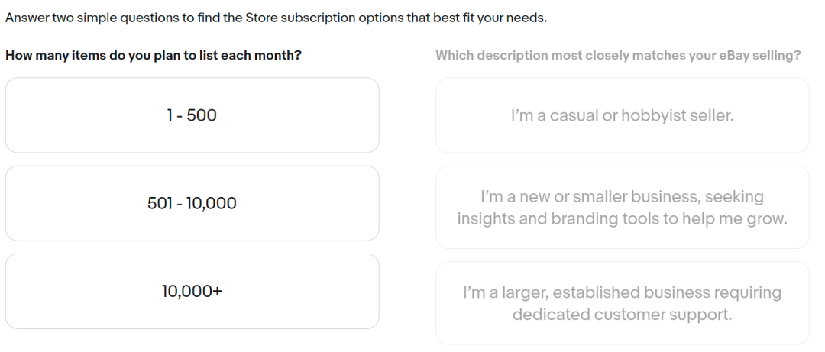
Task: Click the "How many items" question heading
Action: point(153,56)
